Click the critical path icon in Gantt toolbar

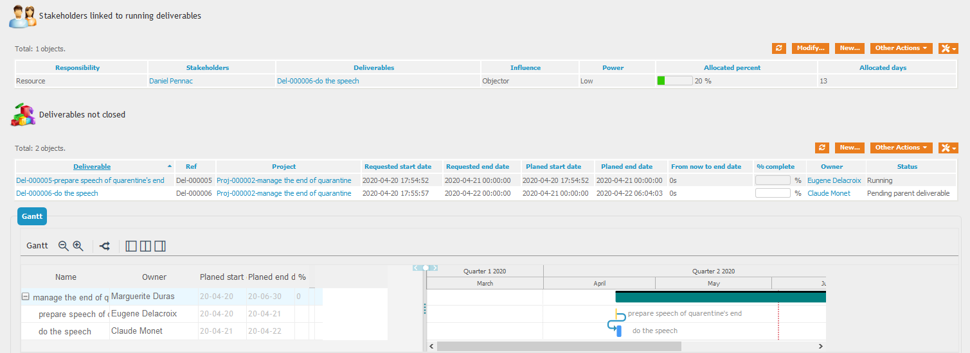pyautogui.click(x=105, y=246)
